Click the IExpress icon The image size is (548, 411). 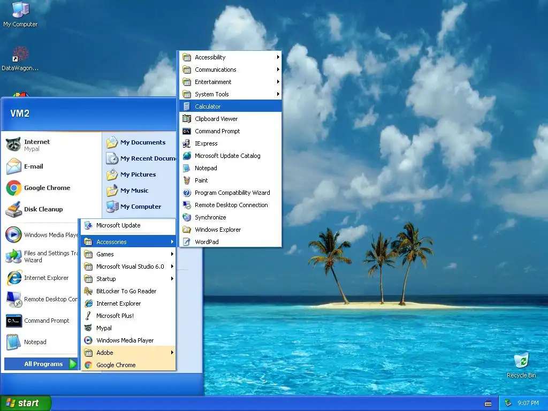click(x=187, y=143)
